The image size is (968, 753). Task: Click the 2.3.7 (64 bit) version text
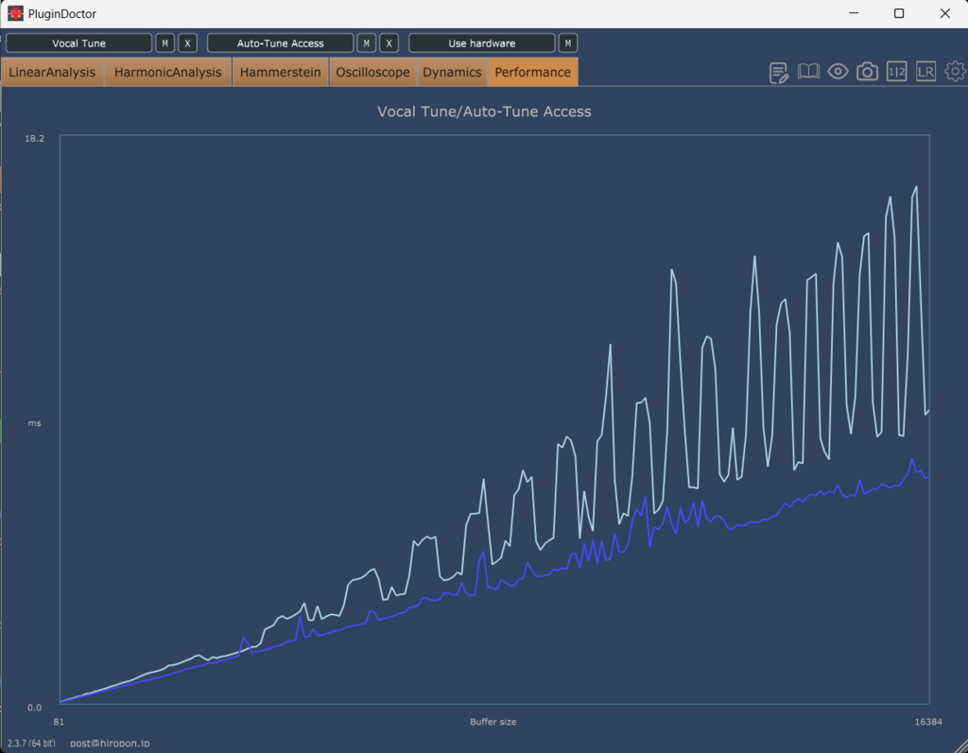[31, 744]
